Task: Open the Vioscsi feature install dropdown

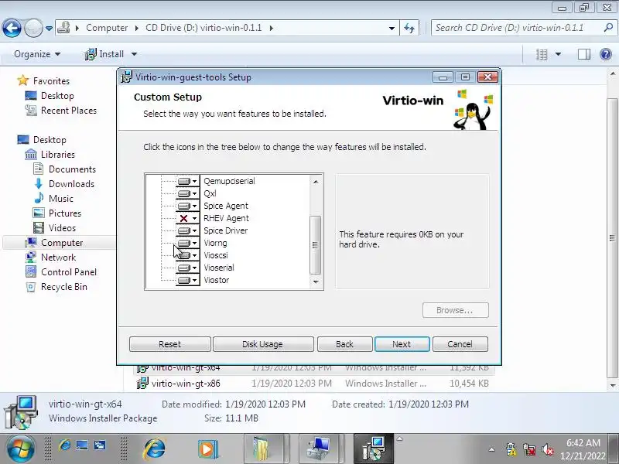Action: [x=187, y=255]
